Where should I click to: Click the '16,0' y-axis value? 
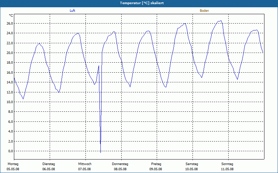pos(10,73)
